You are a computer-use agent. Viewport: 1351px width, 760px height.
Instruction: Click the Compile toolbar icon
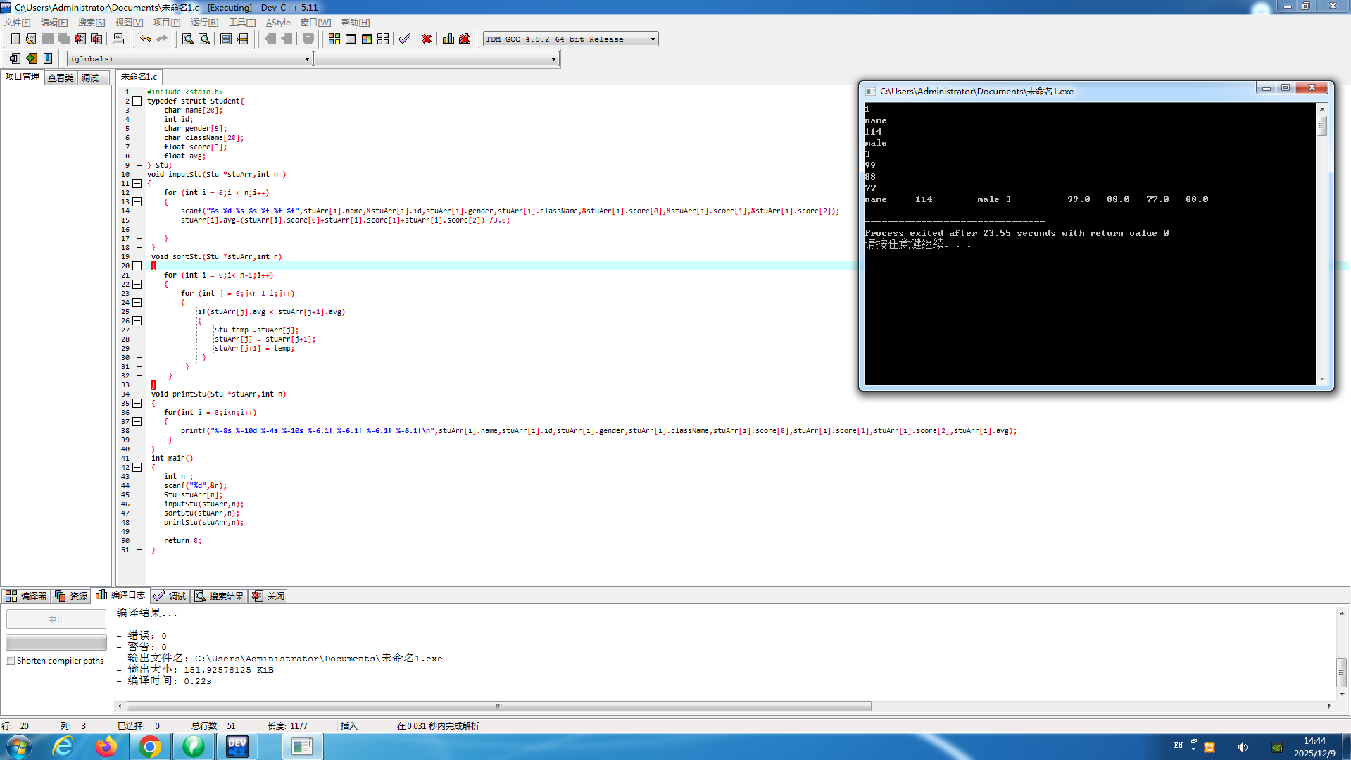pos(334,39)
